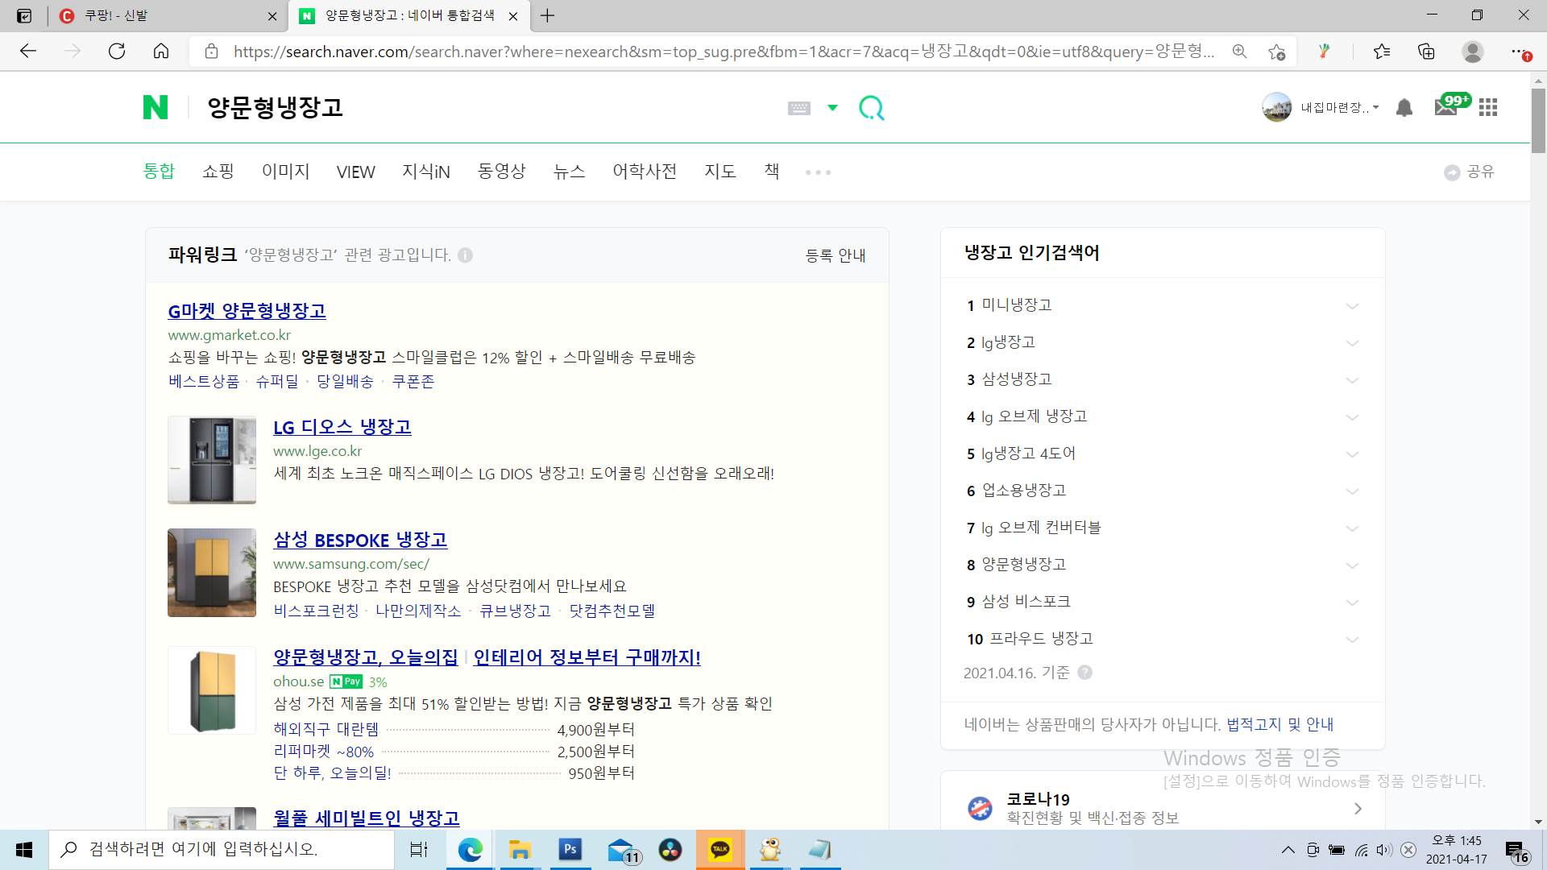Expand the 프라우드 냉장고 row chevron
The height and width of the screenshot is (870, 1547).
1352,640
